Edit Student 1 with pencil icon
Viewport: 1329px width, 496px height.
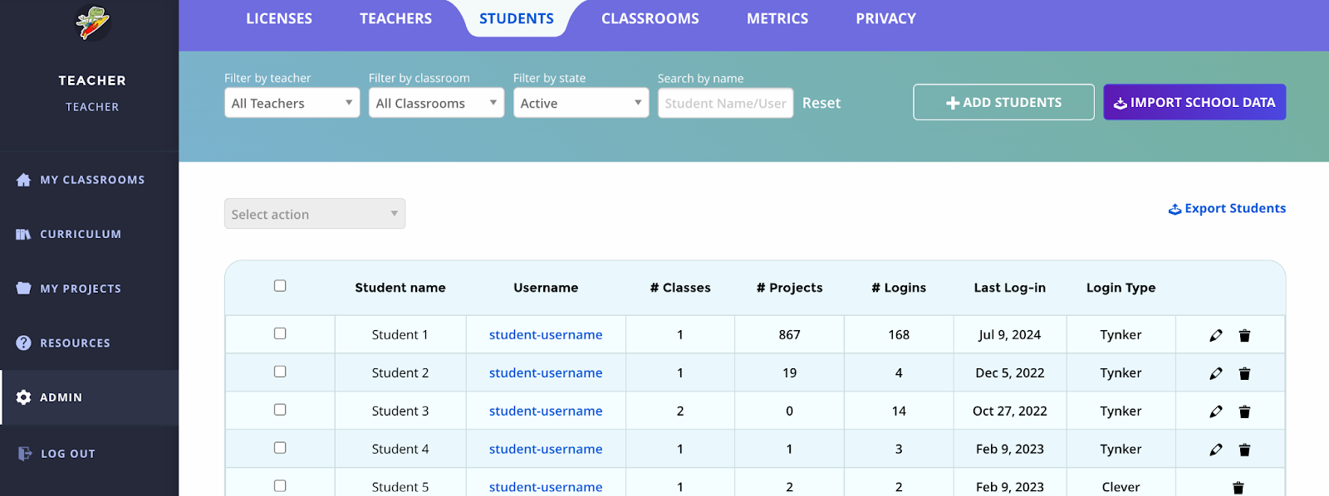(1216, 335)
